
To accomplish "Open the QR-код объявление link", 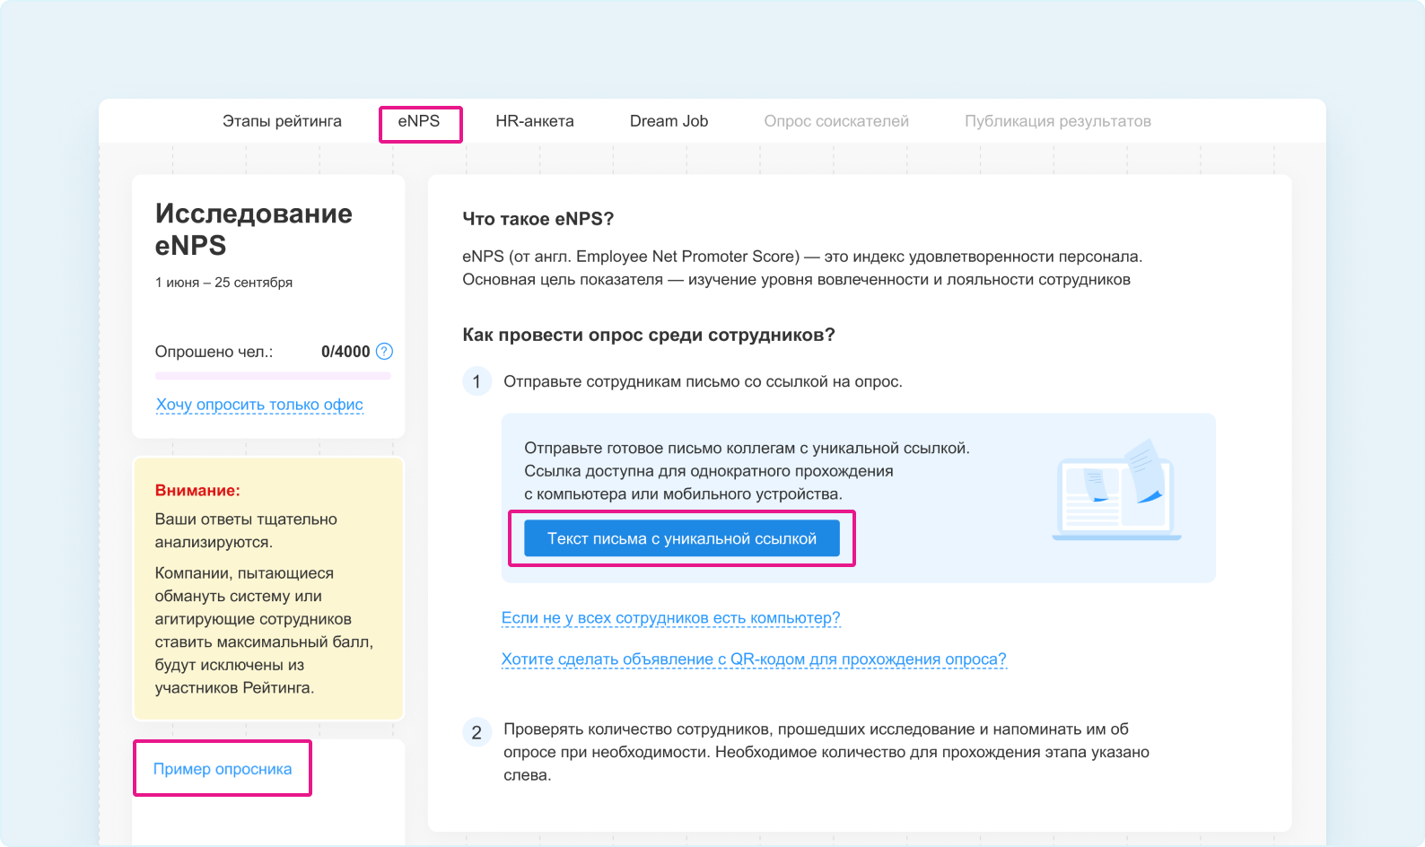I will pos(754,659).
